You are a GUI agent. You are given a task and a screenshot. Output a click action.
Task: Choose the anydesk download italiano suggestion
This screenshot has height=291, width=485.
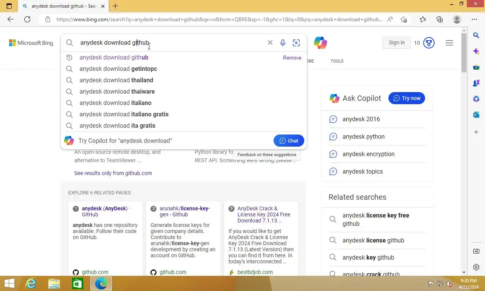pos(184,103)
